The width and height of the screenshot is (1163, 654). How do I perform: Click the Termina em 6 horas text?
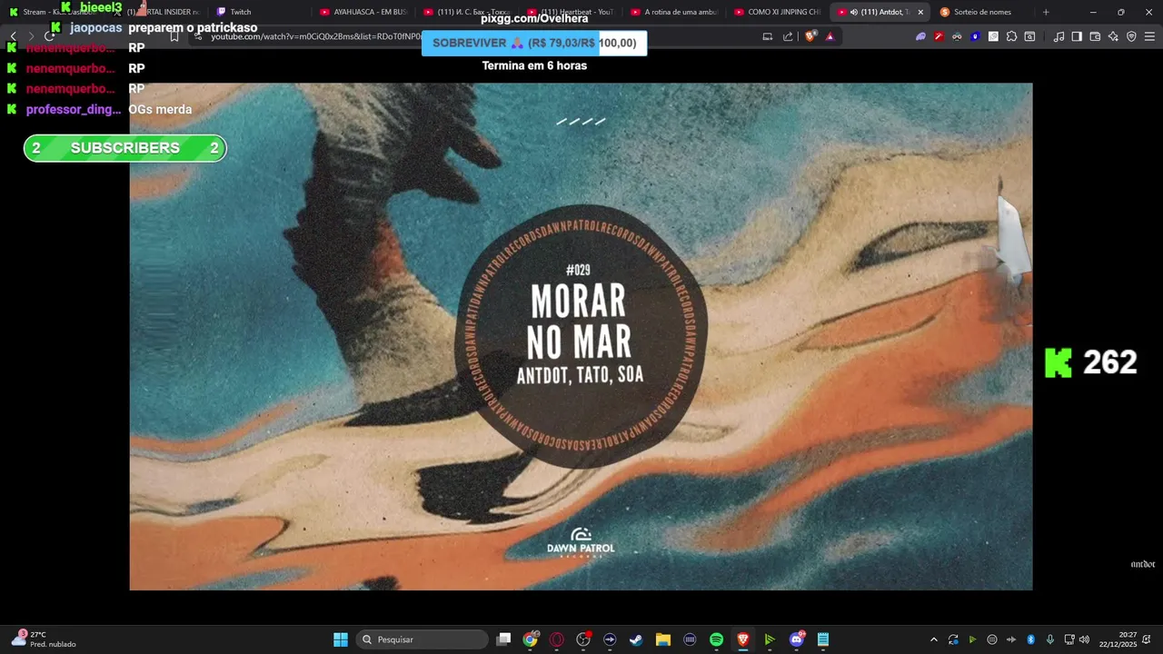pos(534,65)
